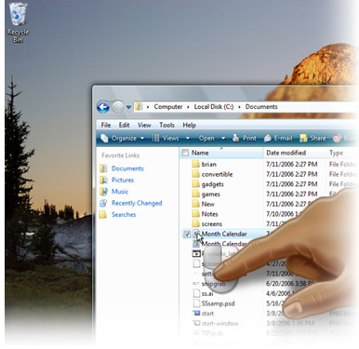Click the brian folder's date modified cell

point(292,164)
